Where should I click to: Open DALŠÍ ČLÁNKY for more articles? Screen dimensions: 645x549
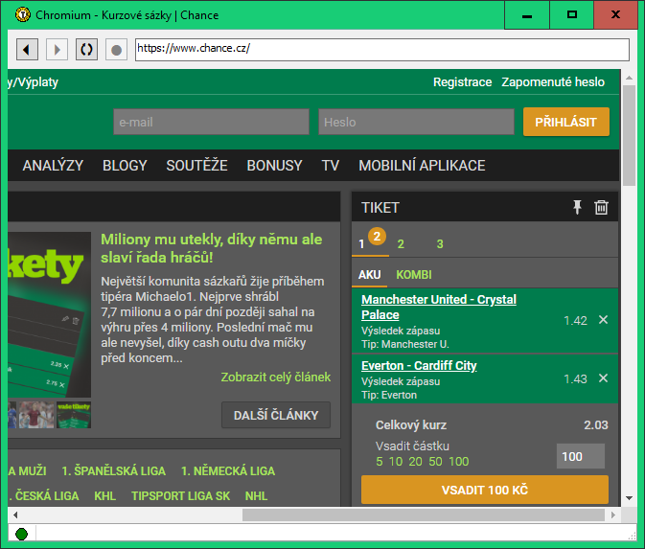(x=276, y=415)
